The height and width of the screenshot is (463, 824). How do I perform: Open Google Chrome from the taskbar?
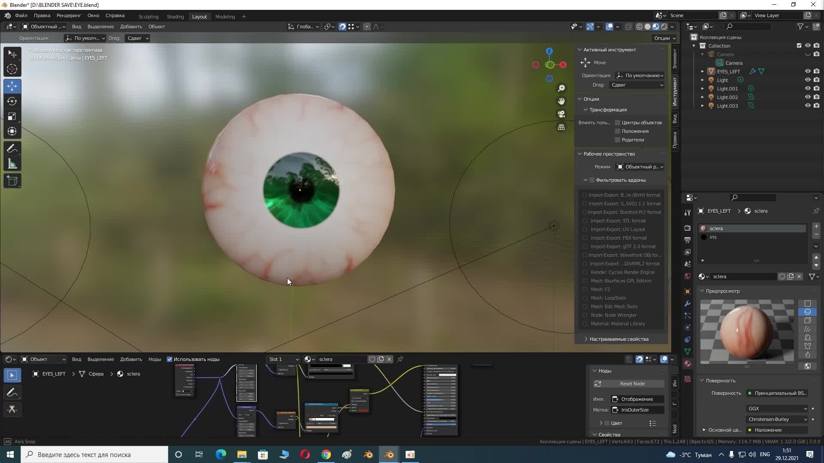click(x=326, y=454)
